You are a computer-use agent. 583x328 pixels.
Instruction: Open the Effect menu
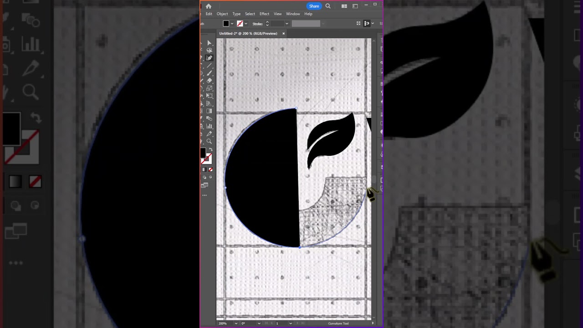[x=264, y=14]
